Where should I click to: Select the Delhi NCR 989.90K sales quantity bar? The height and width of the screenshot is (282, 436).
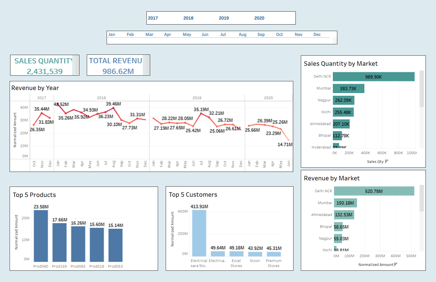pyautogui.click(x=374, y=77)
